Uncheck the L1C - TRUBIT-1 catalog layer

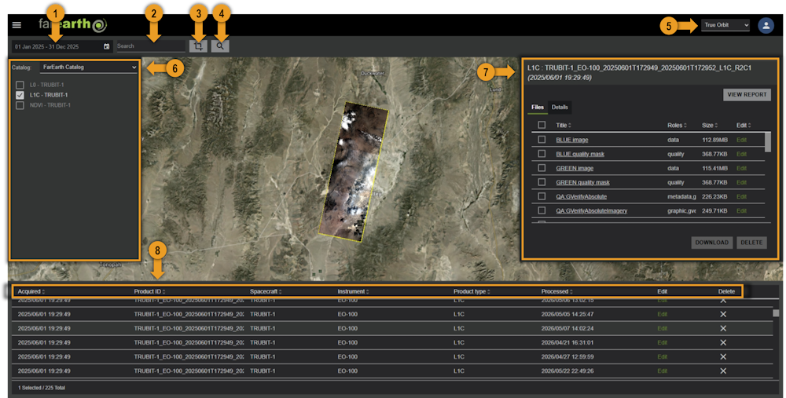[20, 95]
